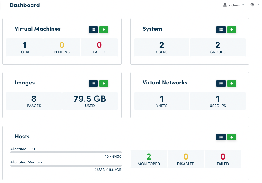Click the Allocated Memory progress bar
The width and height of the screenshot is (262, 183).
(x=66, y=166)
